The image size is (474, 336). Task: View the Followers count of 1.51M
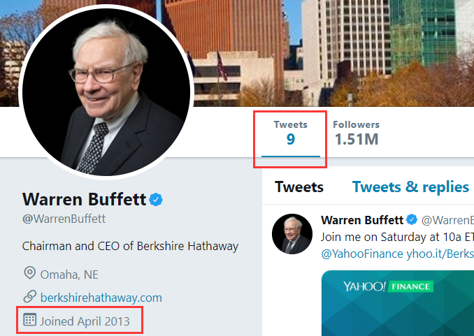356,132
